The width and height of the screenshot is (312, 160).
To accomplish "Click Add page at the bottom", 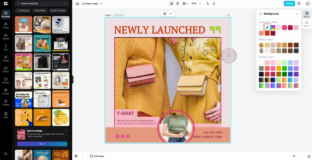I will pyautogui.click(x=97, y=156).
